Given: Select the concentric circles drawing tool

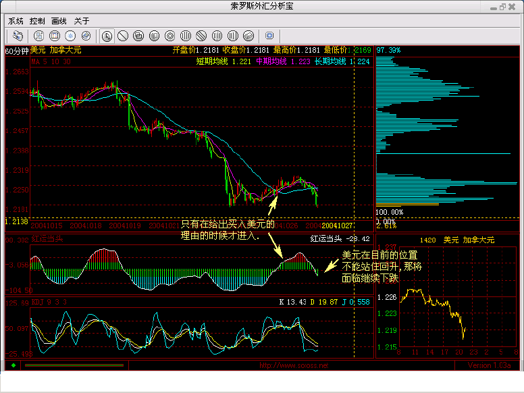Looking at the screenshot, I should 170,35.
